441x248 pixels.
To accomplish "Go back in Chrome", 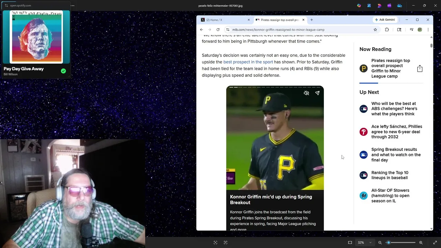I will pyautogui.click(x=202, y=30).
